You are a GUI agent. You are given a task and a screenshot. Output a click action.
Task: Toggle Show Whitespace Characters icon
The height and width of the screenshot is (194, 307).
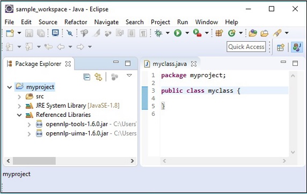pos(143,33)
